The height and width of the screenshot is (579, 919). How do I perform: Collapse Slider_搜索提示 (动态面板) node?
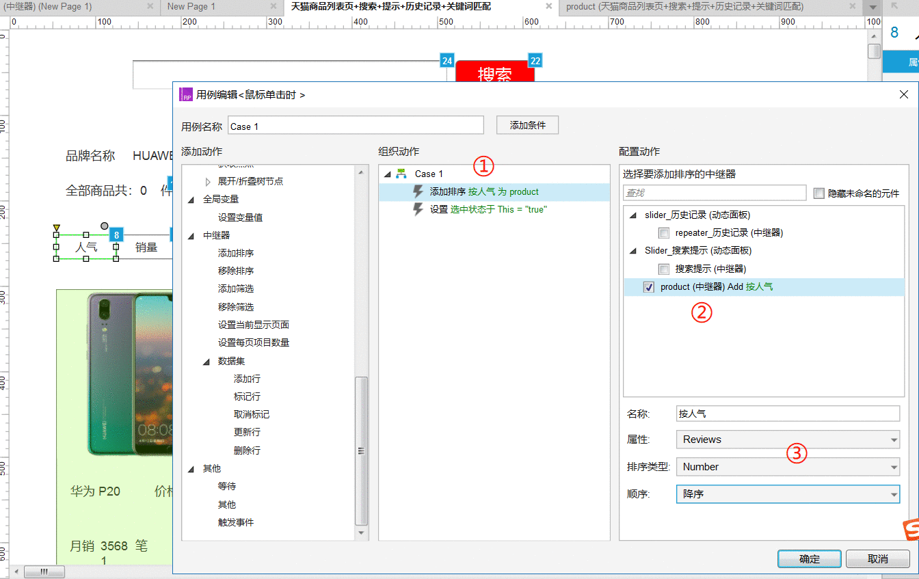click(632, 251)
